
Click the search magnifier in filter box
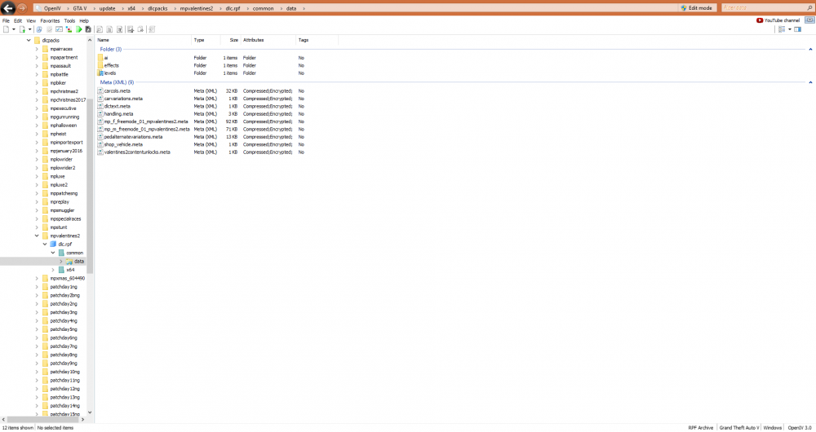point(809,8)
